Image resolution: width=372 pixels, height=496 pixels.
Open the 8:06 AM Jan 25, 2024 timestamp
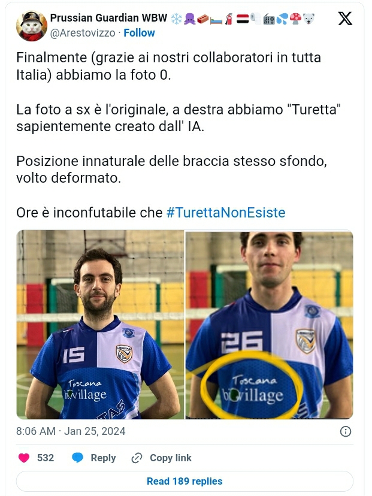71,431
